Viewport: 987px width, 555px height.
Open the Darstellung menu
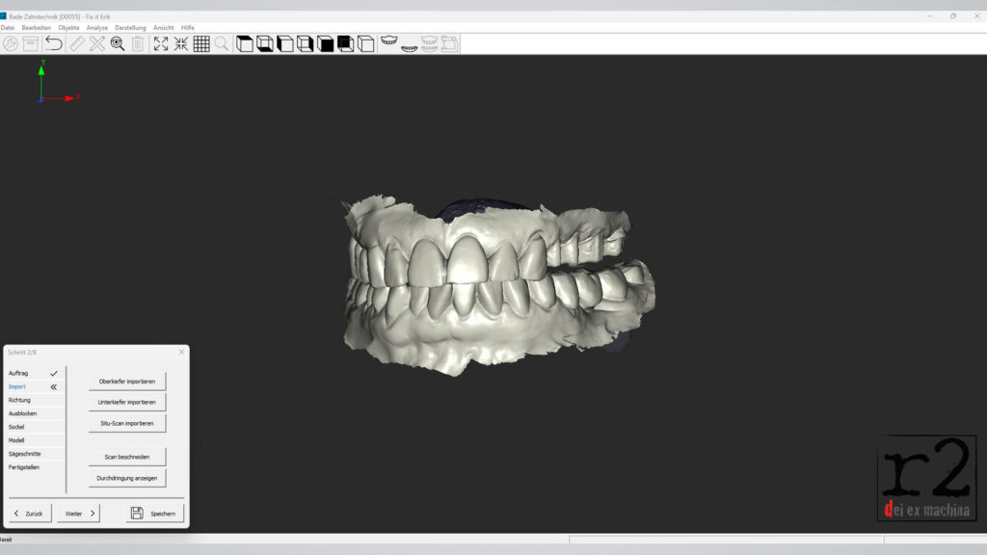point(130,27)
